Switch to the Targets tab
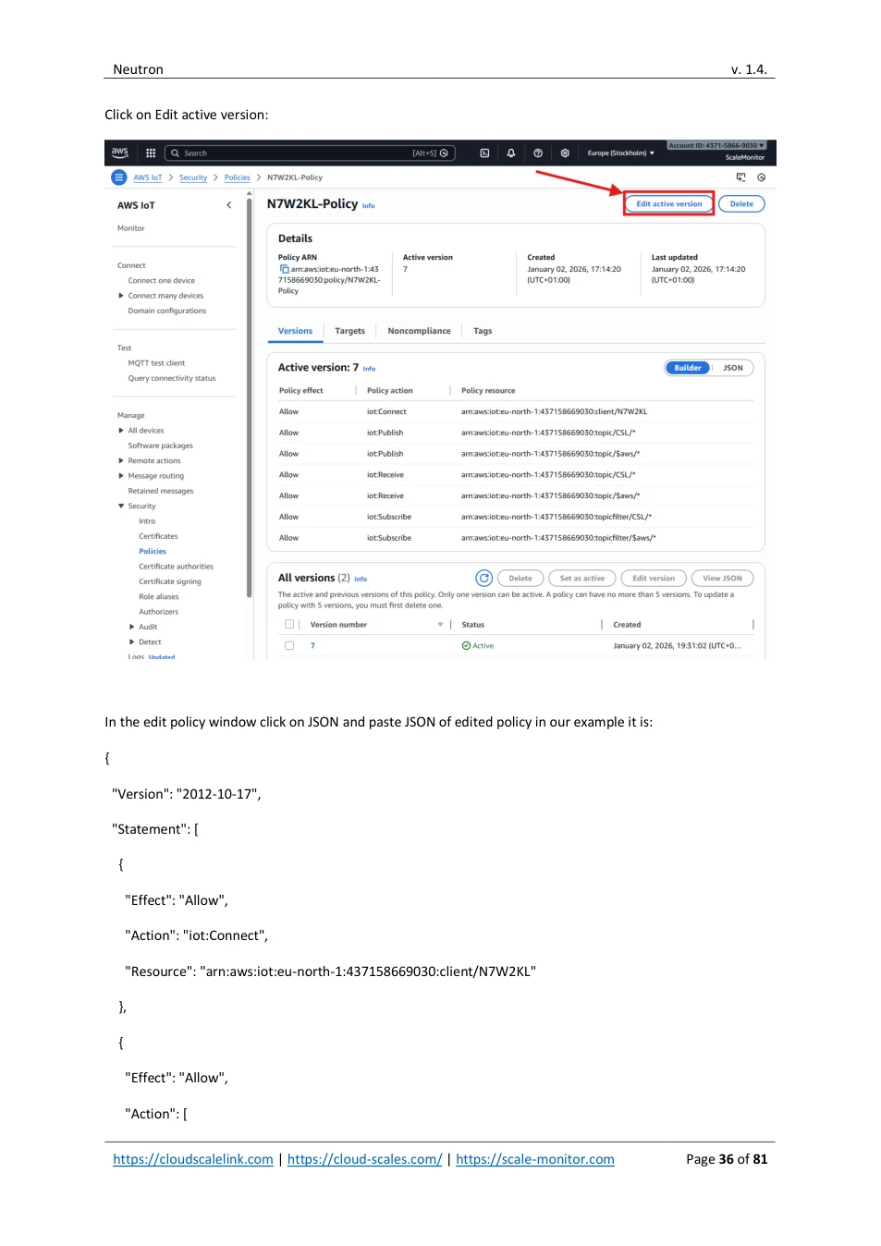Screen dimensions: 881x1246 pos(350,331)
